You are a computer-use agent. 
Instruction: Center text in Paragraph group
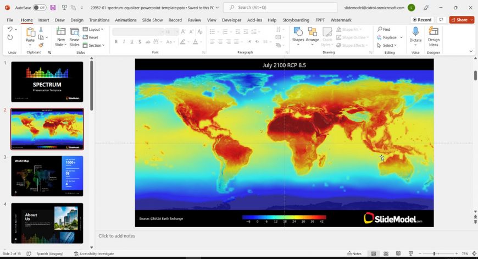(220, 42)
